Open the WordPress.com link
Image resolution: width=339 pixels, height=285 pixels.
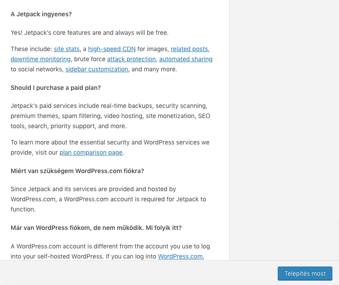[180, 256]
